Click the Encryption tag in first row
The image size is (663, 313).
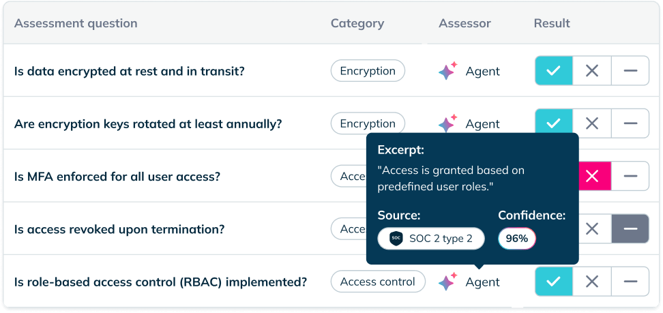[x=368, y=71]
